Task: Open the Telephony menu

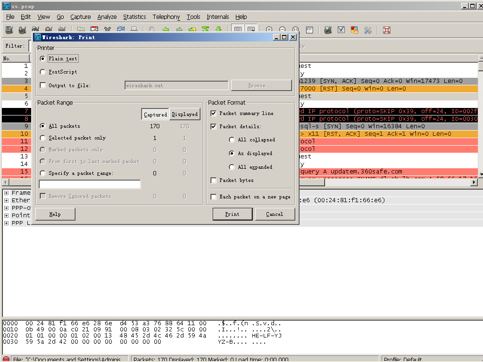Action: pos(166,16)
